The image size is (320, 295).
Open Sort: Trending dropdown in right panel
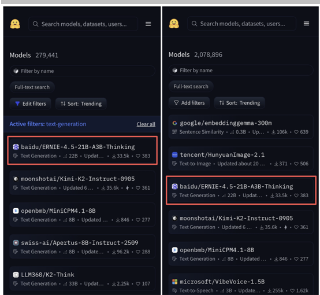coord(240,103)
